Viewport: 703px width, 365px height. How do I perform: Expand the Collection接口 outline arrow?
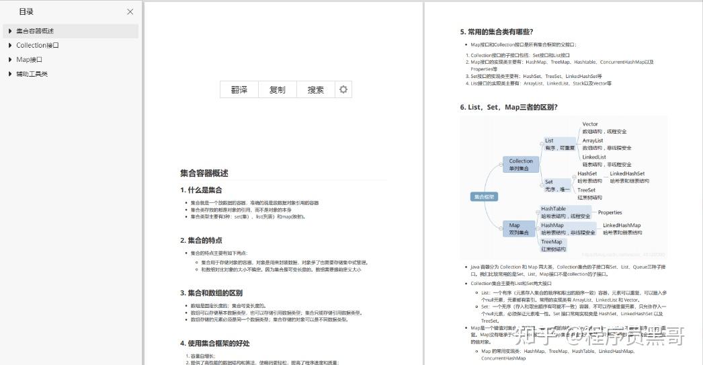click(10, 45)
